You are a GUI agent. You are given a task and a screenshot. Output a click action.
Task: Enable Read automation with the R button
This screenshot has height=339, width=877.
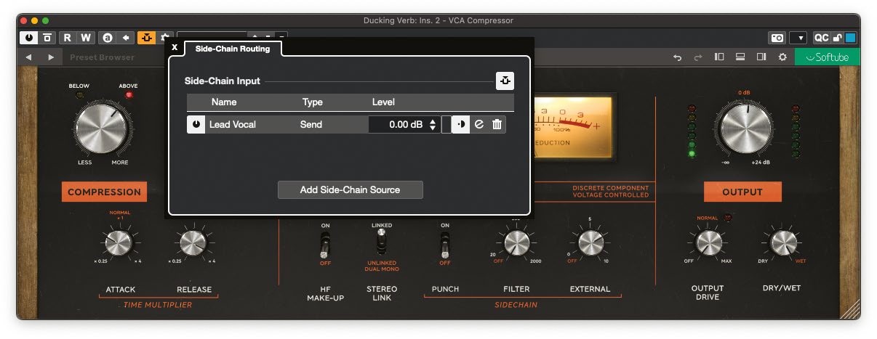67,38
